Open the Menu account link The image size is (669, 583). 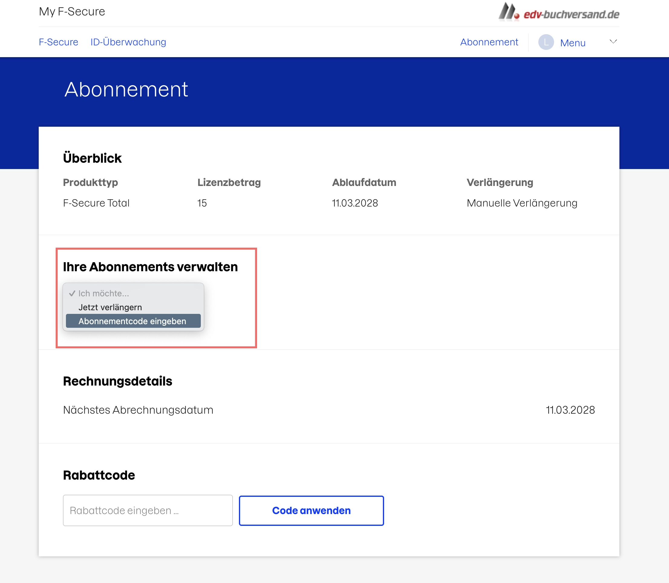click(573, 43)
